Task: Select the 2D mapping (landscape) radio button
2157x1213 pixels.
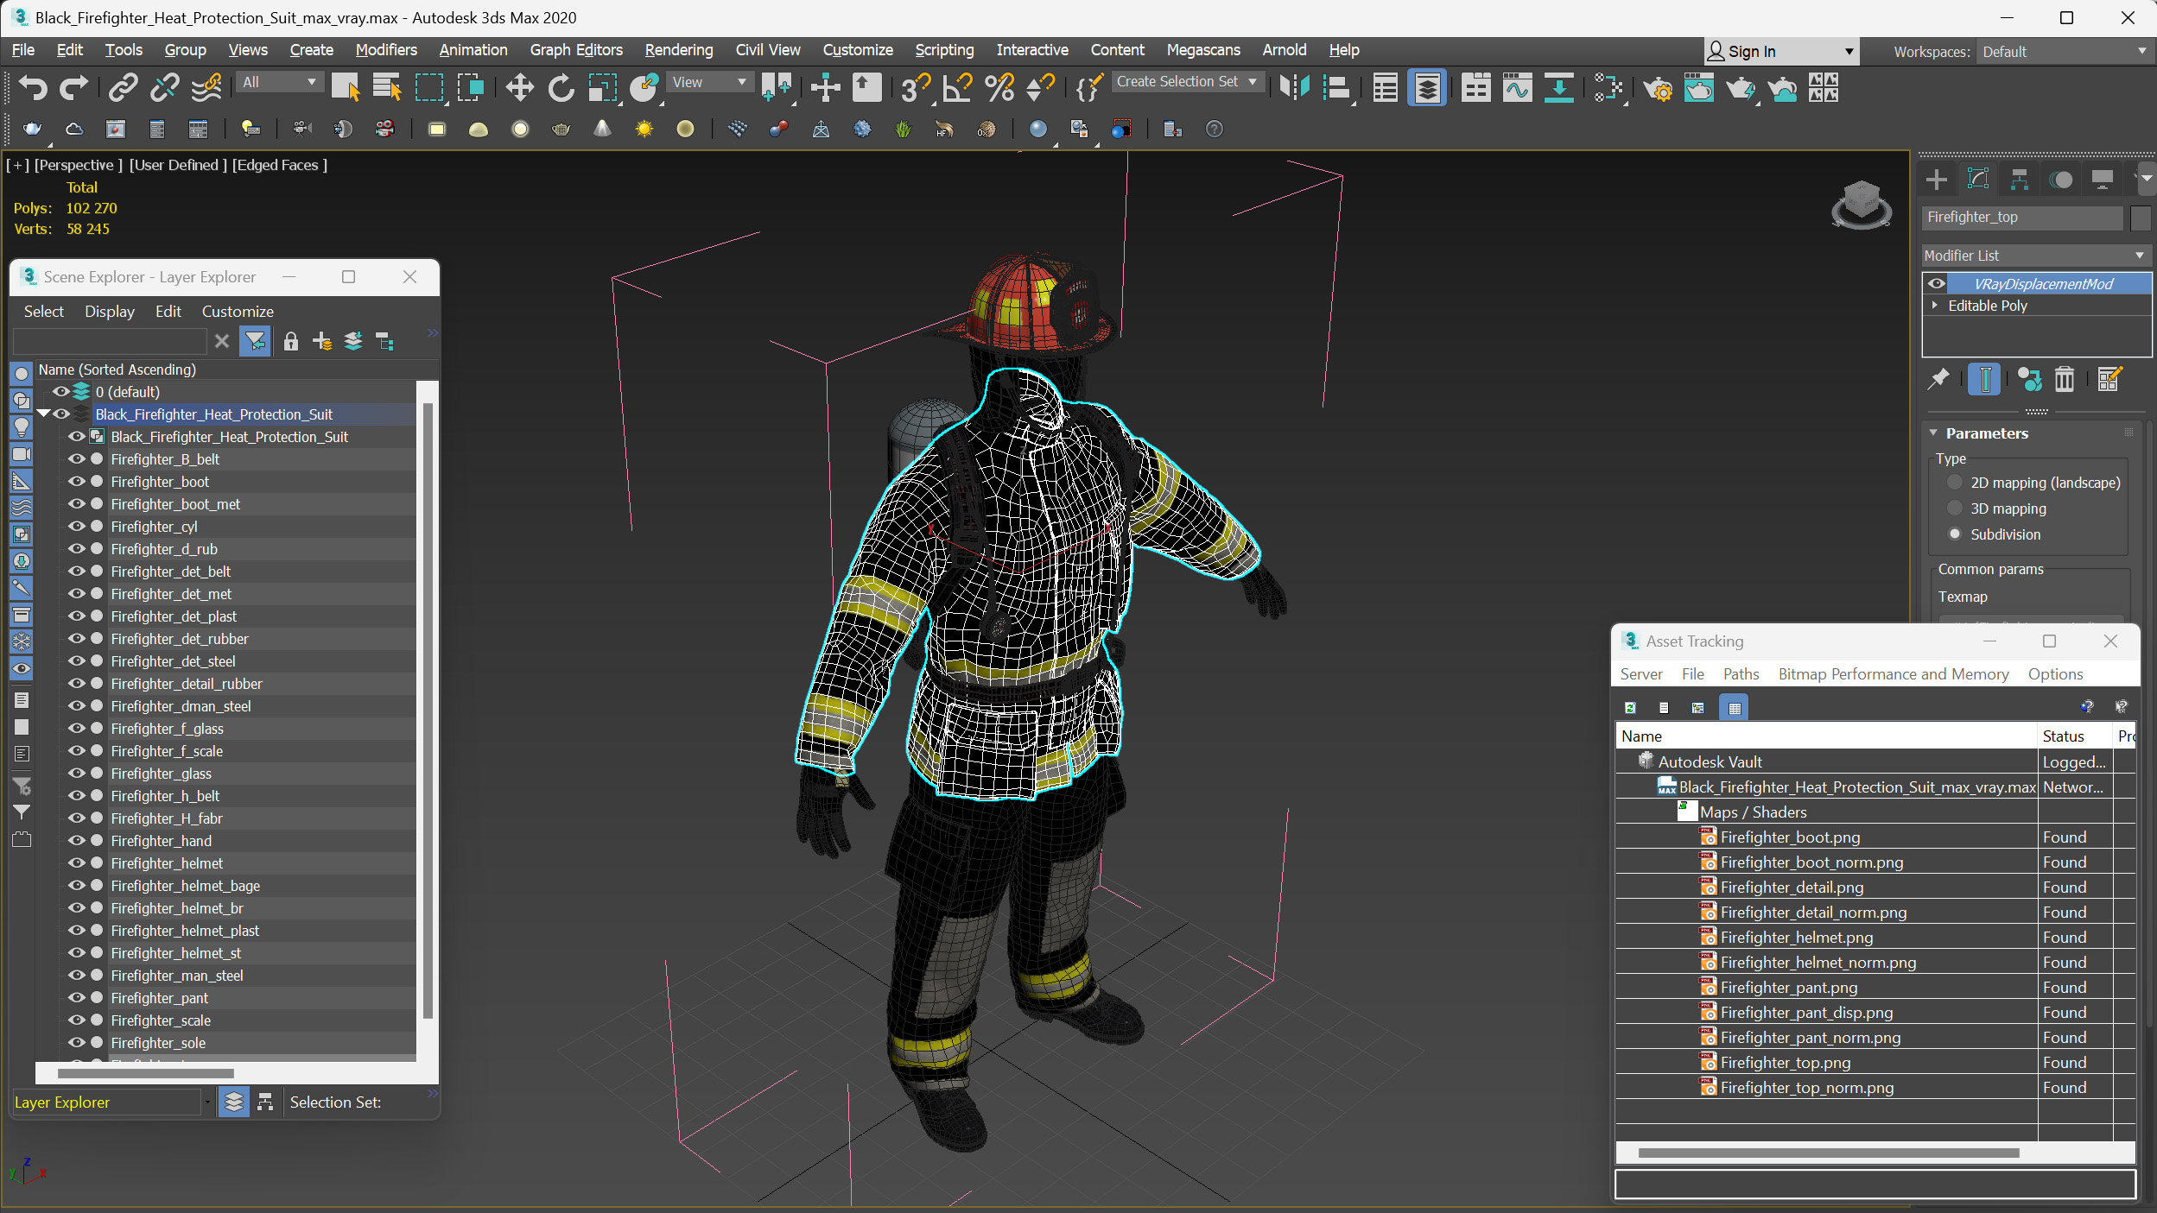Action: [x=1954, y=483]
